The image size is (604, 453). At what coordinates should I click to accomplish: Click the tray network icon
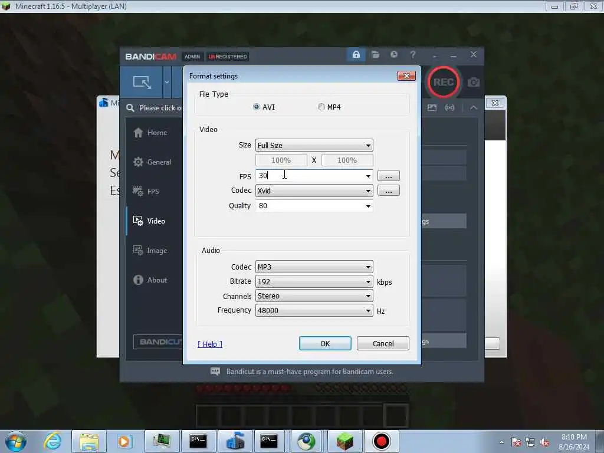coord(530,442)
